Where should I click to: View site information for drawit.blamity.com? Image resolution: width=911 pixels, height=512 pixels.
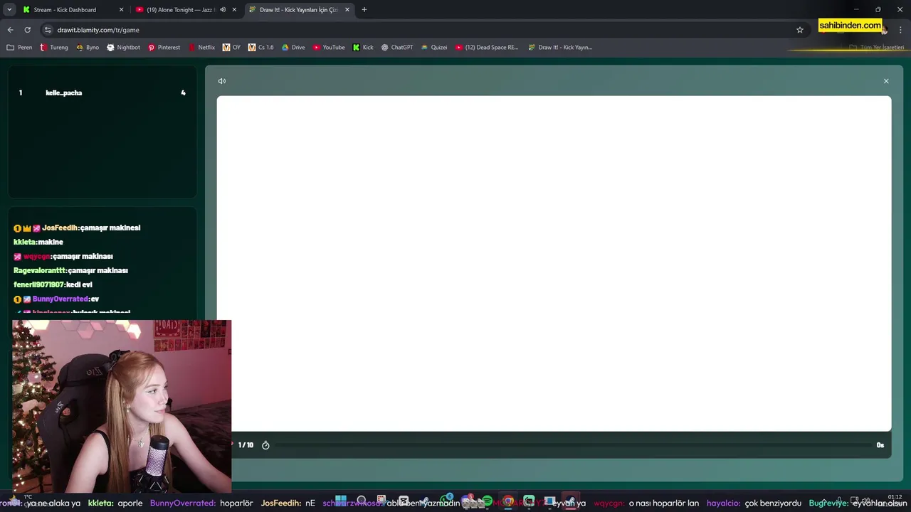[48, 30]
